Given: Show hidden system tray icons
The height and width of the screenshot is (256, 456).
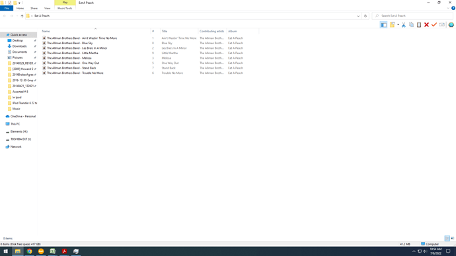Looking at the screenshot, I should pos(414,251).
